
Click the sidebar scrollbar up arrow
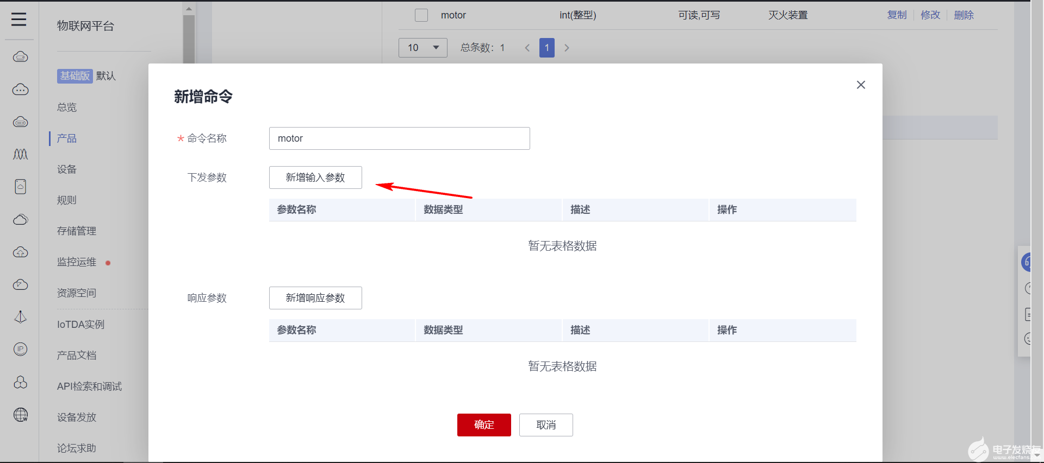point(189,9)
